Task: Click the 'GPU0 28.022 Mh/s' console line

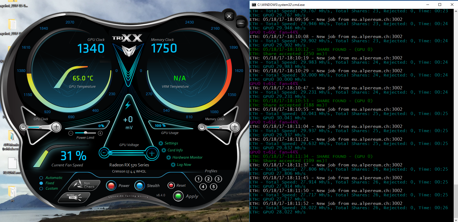Action: 278,212
